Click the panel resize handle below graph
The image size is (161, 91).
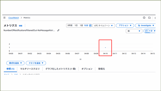point(80,59)
